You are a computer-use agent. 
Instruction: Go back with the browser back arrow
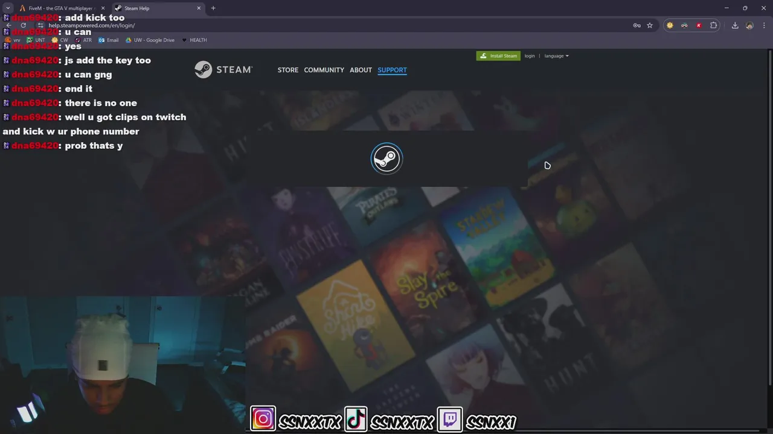point(8,25)
